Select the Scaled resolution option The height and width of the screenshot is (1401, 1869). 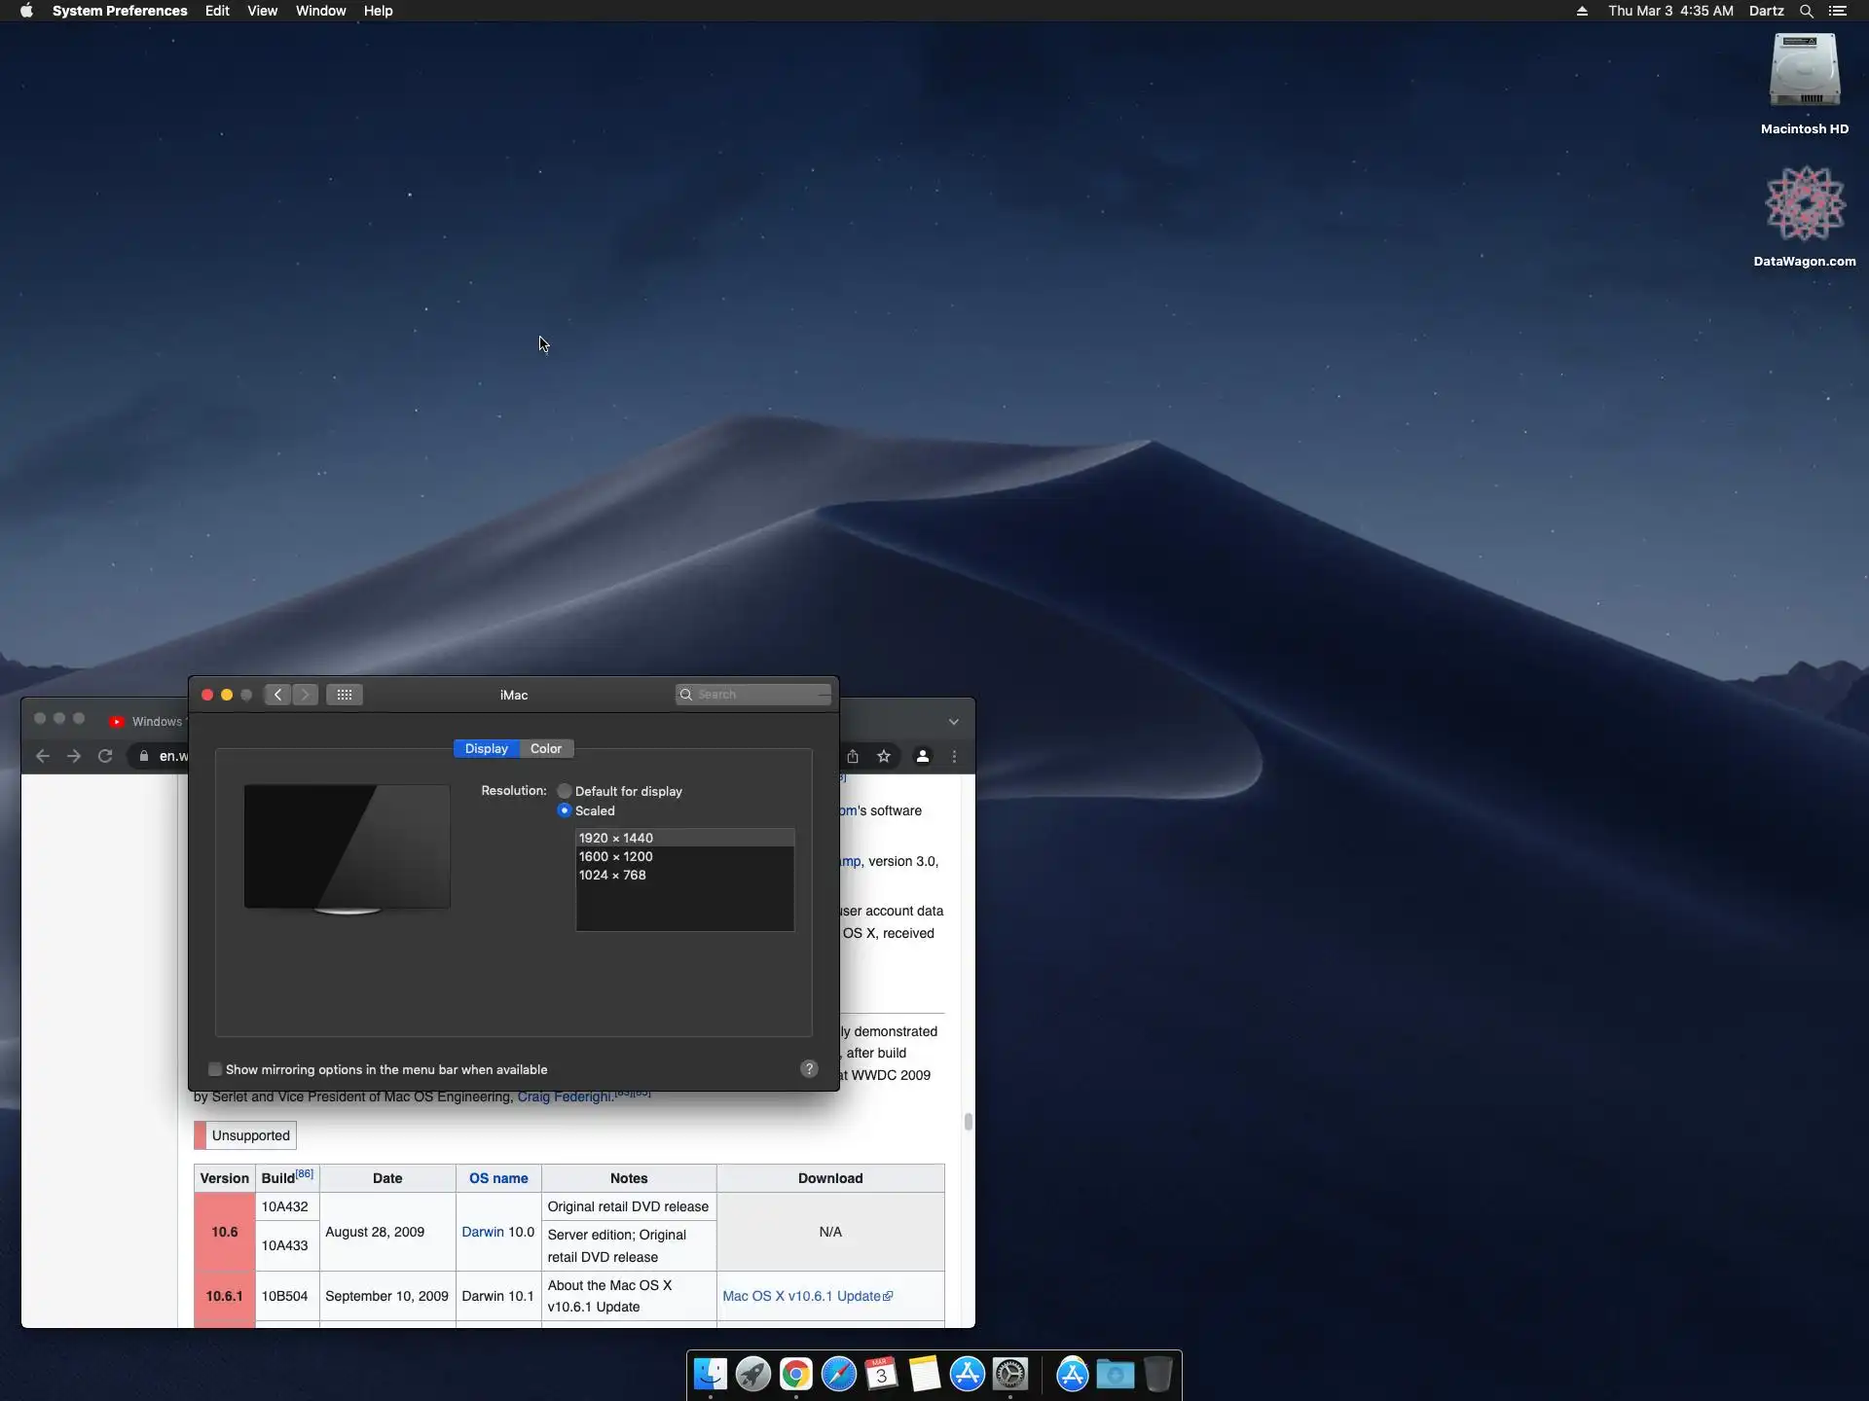pos(565,810)
